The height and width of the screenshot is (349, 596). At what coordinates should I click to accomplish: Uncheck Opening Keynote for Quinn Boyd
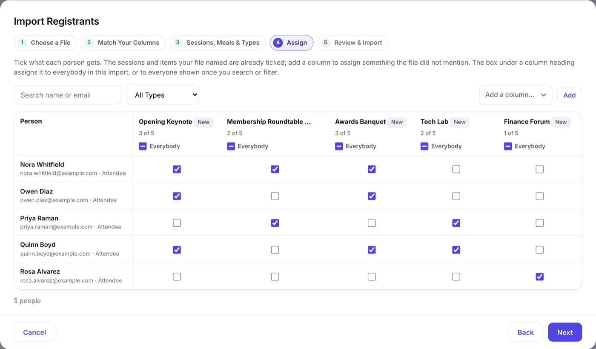(x=177, y=250)
